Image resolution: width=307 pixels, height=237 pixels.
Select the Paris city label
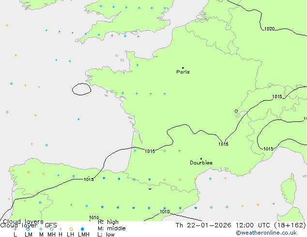click(183, 72)
